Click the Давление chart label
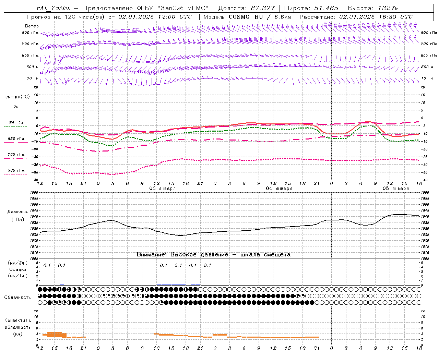The width and height of the screenshot is (439, 351). click(x=18, y=212)
